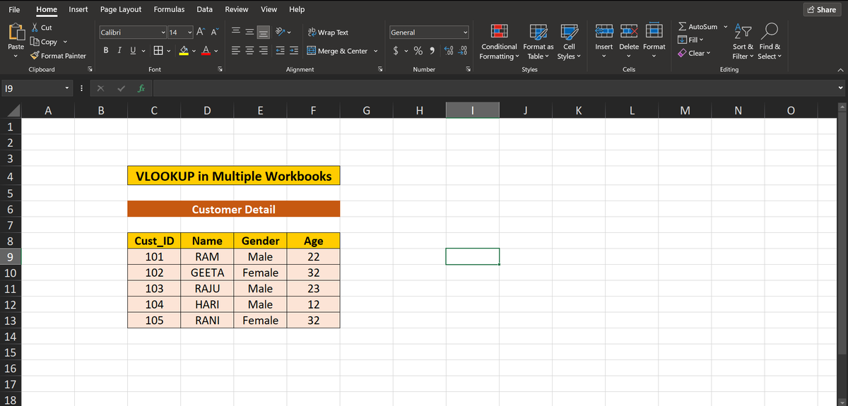Apply the red Font Color A
The width and height of the screenshot is (848, 406).
(x=205, y=51)
